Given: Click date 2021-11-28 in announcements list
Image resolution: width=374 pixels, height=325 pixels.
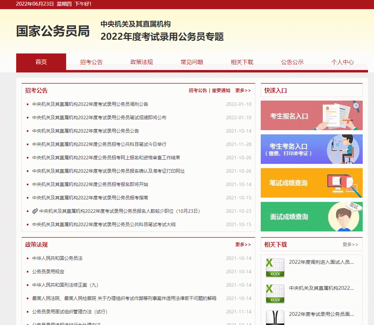Looking at the screenshot, I should [239, 144].
